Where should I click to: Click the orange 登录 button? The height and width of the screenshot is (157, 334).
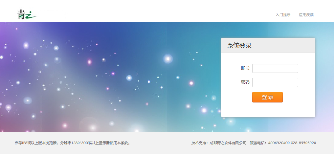267,97
